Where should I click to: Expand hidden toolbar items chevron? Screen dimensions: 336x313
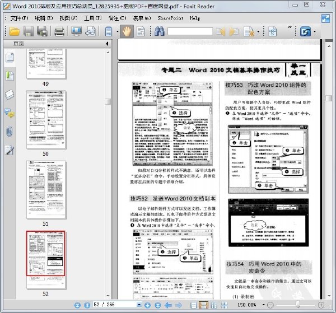pyautogui.click(x=290, y=27)
